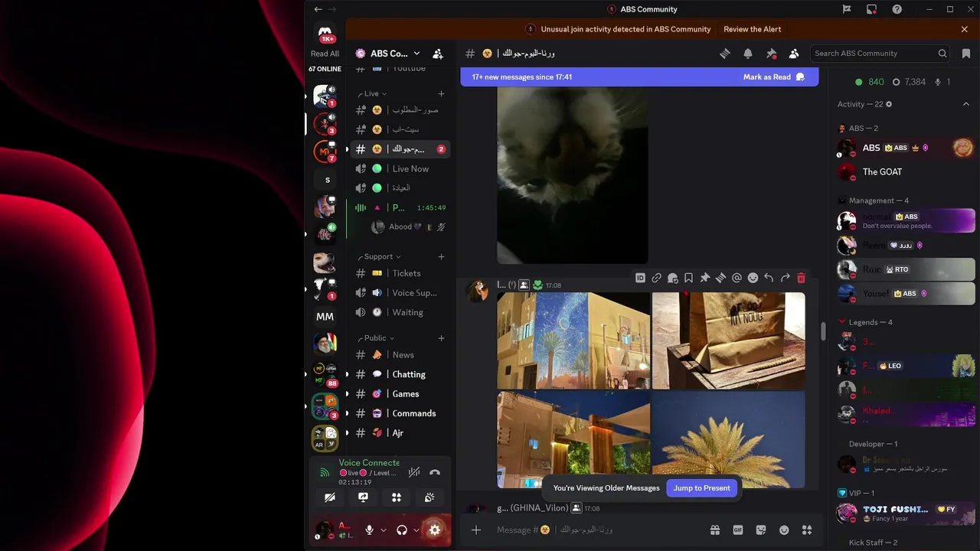Collapse the Live category

point(371,93)
